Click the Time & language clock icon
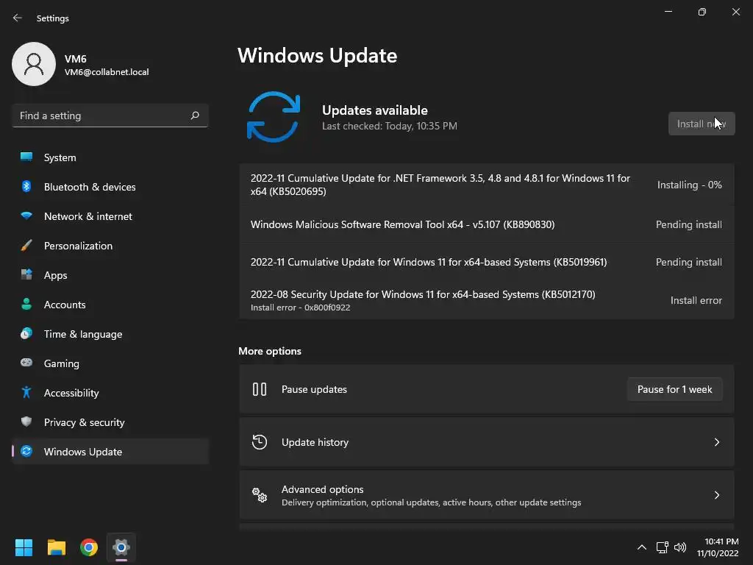 pyautogui.click(x=26, y=333)
